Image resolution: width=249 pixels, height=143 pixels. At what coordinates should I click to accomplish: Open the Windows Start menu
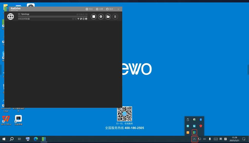(4, 139)
